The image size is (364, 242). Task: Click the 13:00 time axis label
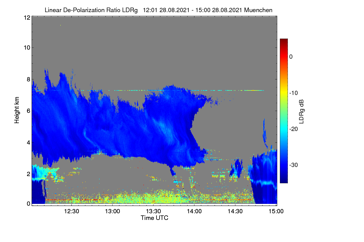coord(113,211)
